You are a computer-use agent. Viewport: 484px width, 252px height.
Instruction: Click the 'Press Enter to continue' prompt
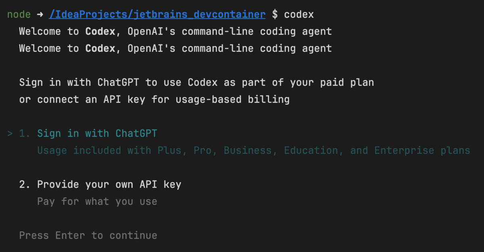click(88, 235)
